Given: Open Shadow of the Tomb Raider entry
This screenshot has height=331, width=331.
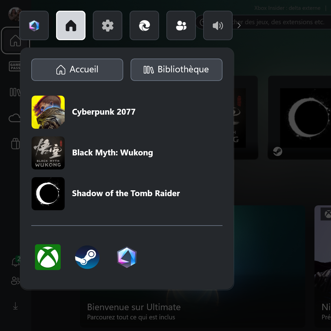Looking at the screenshot, I should (x=126, y=193).
